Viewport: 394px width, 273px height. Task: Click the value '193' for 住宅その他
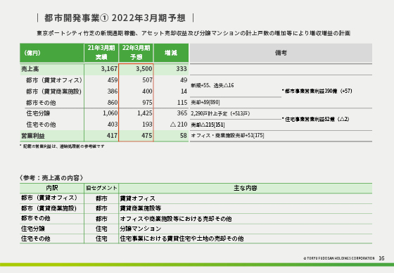click(x=147, y=125)
